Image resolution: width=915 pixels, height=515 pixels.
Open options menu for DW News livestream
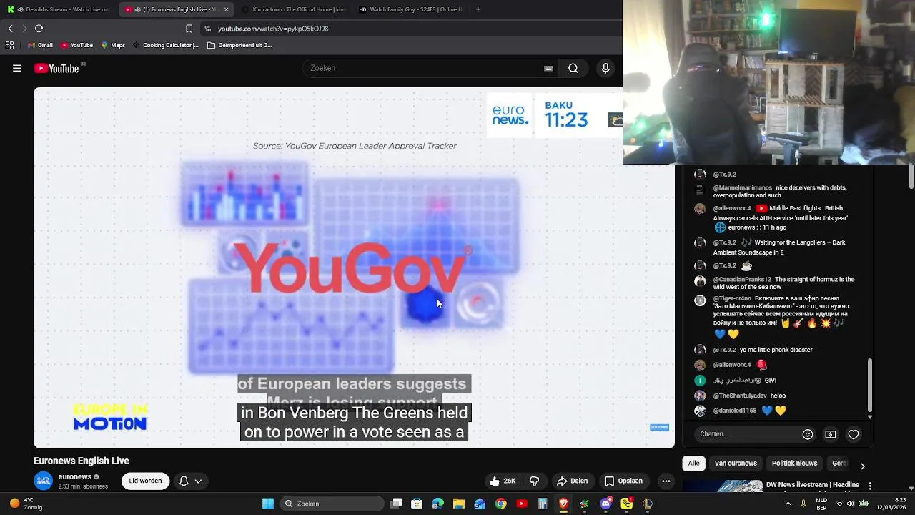coord(870,486)
